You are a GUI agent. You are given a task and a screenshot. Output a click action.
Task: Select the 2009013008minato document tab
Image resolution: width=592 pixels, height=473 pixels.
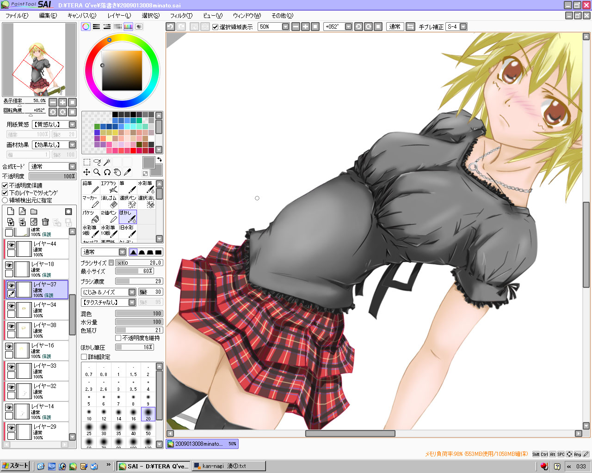click(203, 443)
